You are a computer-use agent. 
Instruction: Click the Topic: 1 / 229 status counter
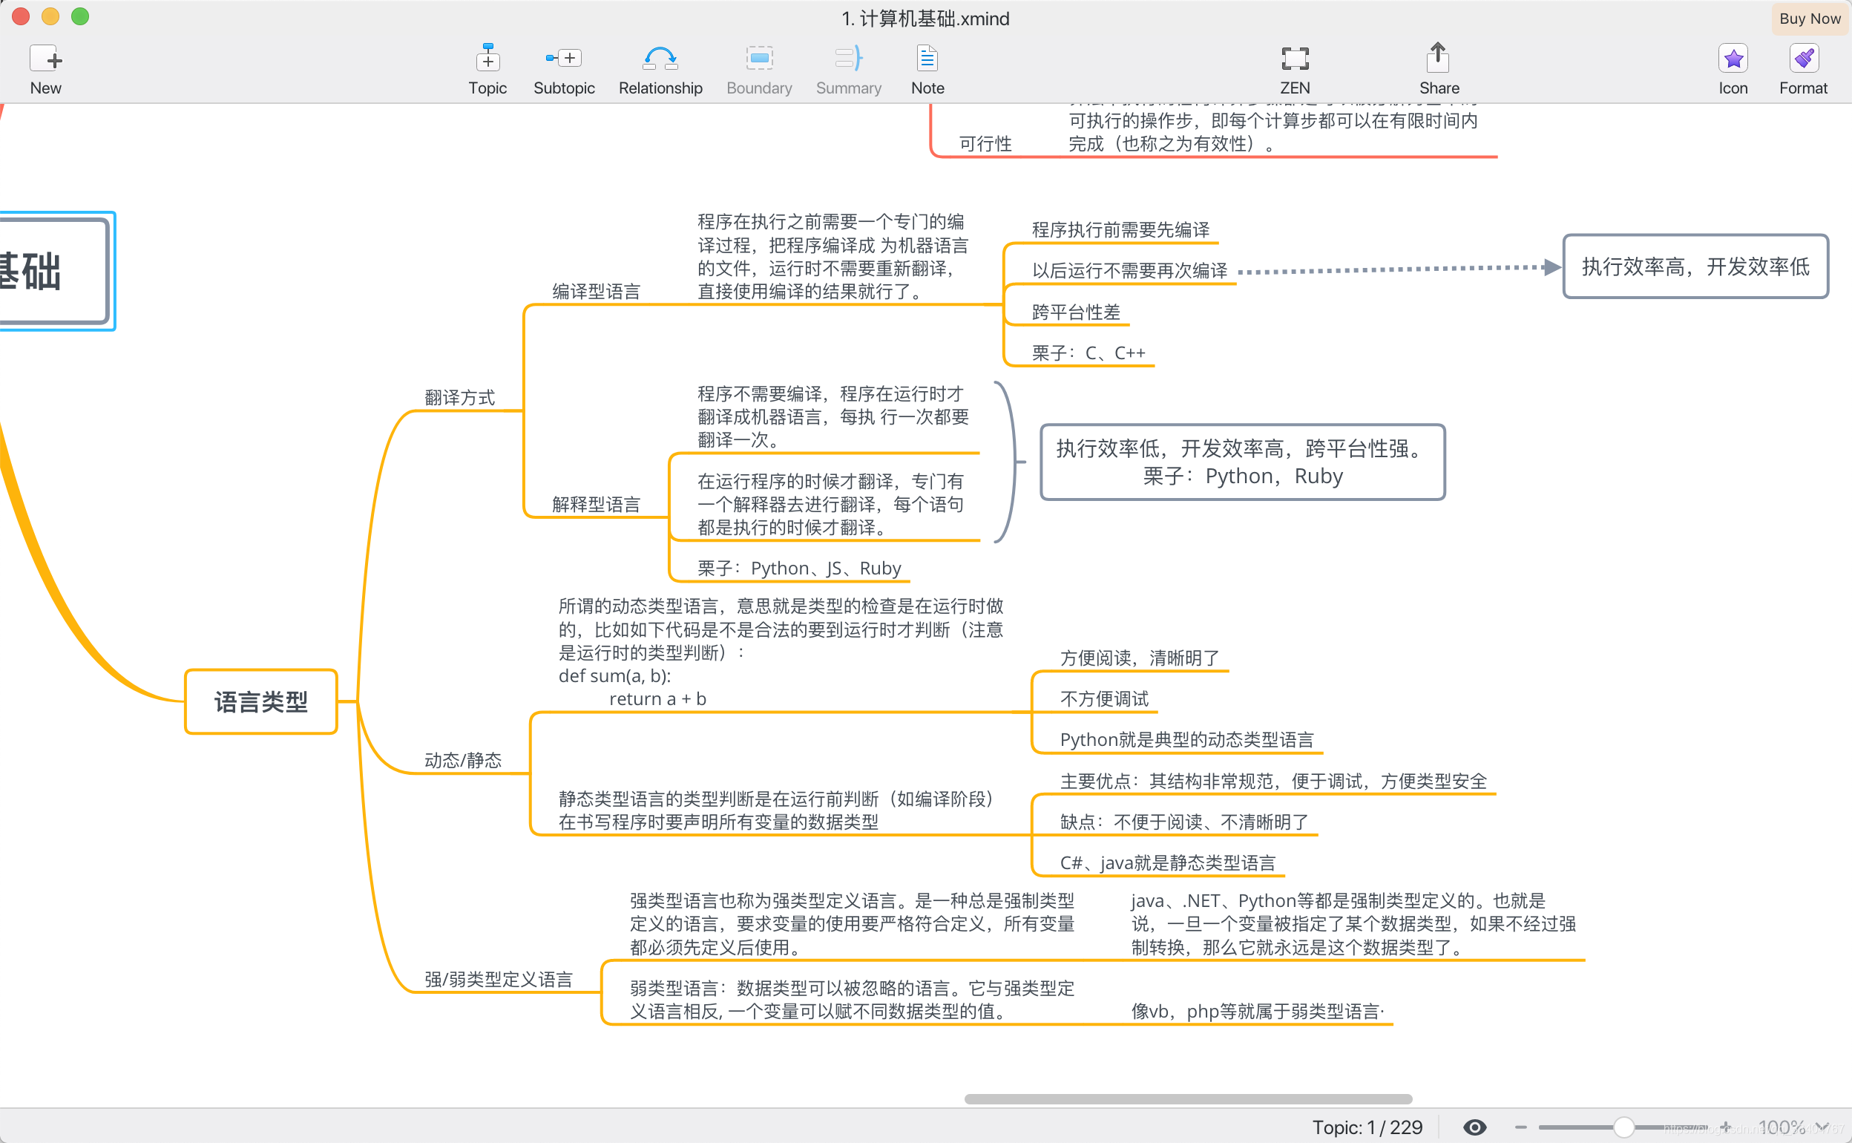point(1366,1127)
